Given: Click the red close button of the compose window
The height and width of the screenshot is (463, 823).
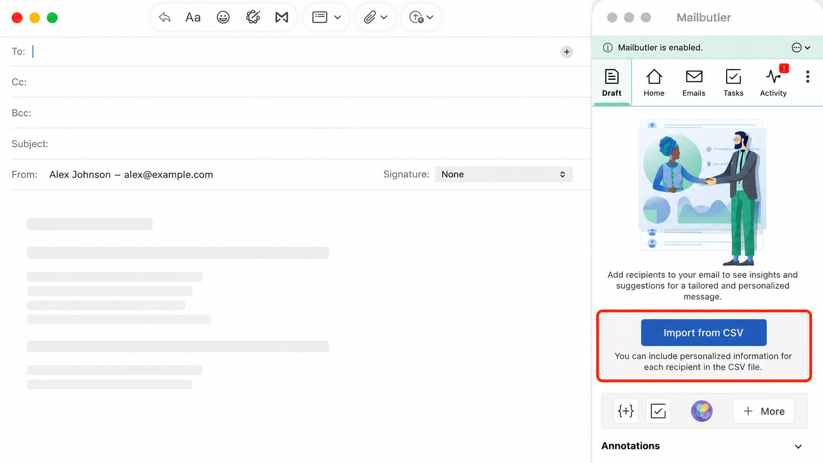Looking at the screenshot, I should [17, 18].
